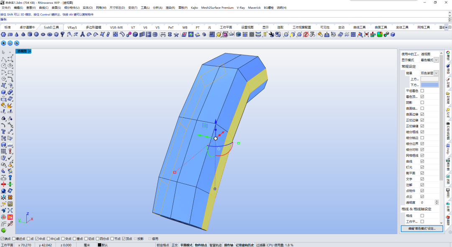
Task: Click the star icon in the SubD toolbar
Action: (176, 35)
